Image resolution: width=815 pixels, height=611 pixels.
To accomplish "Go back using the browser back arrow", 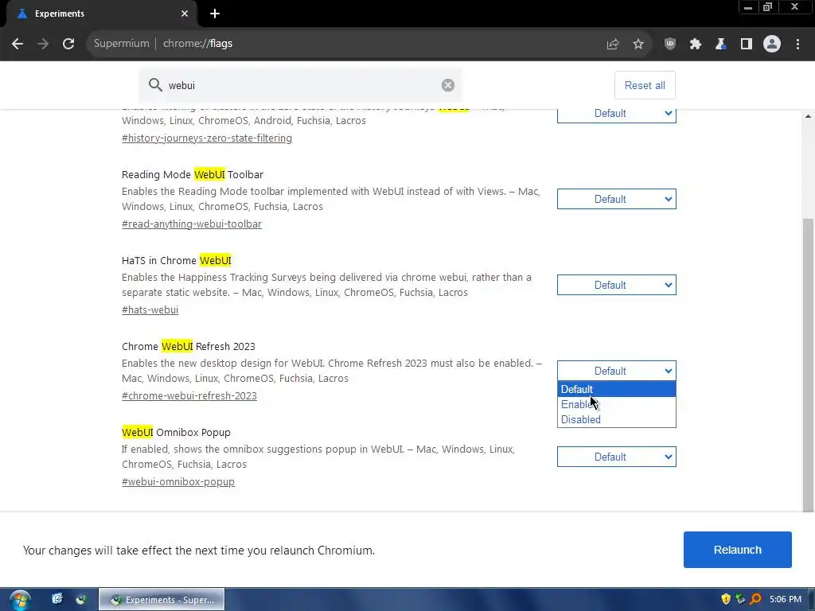I will click(18, 44).
